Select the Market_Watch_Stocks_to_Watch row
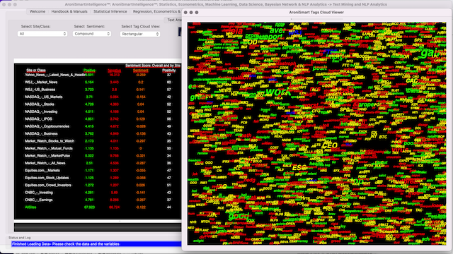 [98, 141]
